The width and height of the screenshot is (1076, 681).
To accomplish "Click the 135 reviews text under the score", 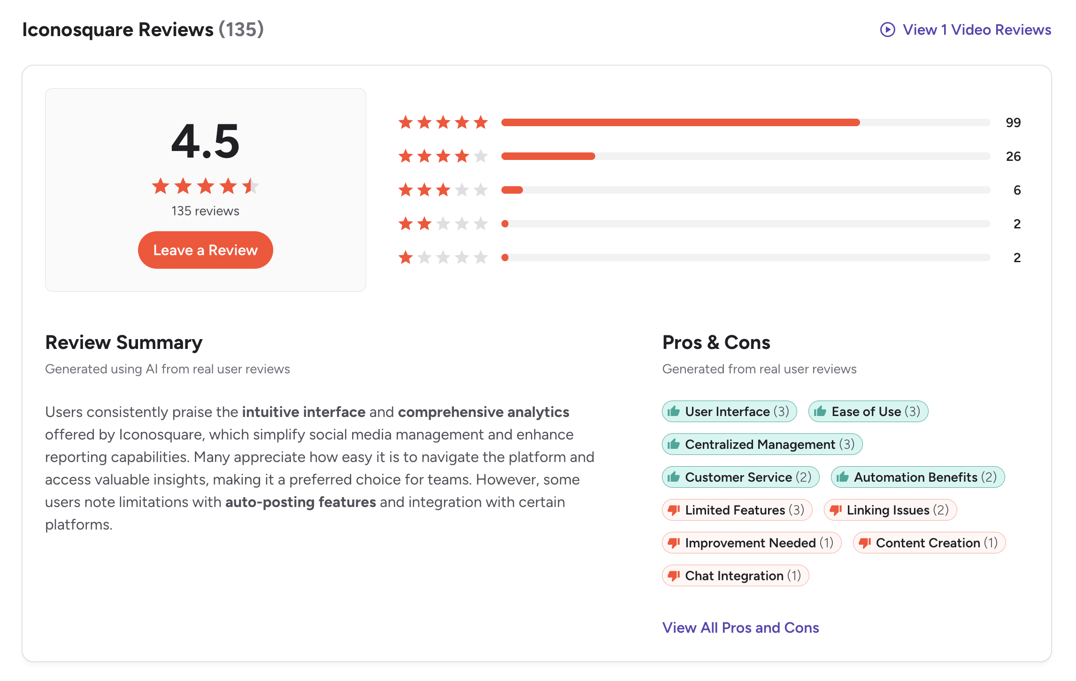I will pyautogui.click(x=205, y=211).
